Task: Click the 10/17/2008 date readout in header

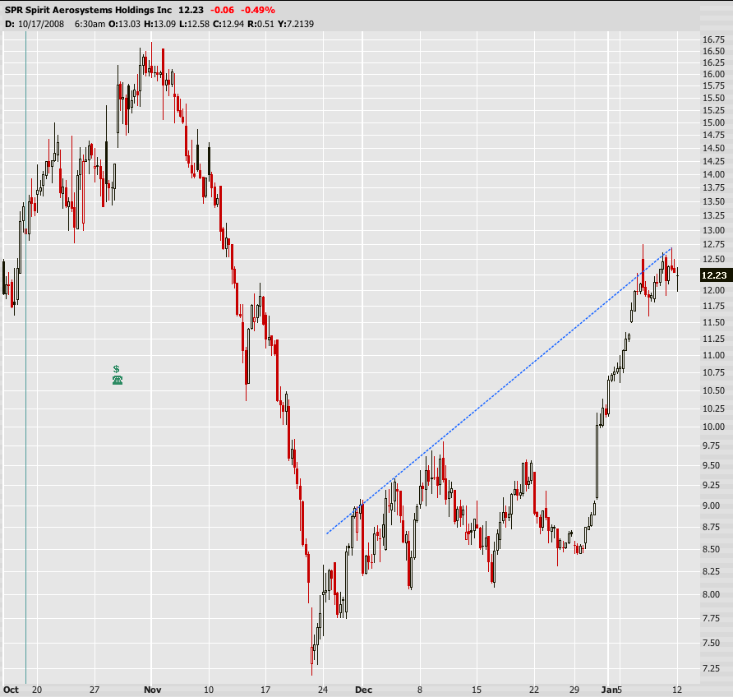Action: click(37, 23)
